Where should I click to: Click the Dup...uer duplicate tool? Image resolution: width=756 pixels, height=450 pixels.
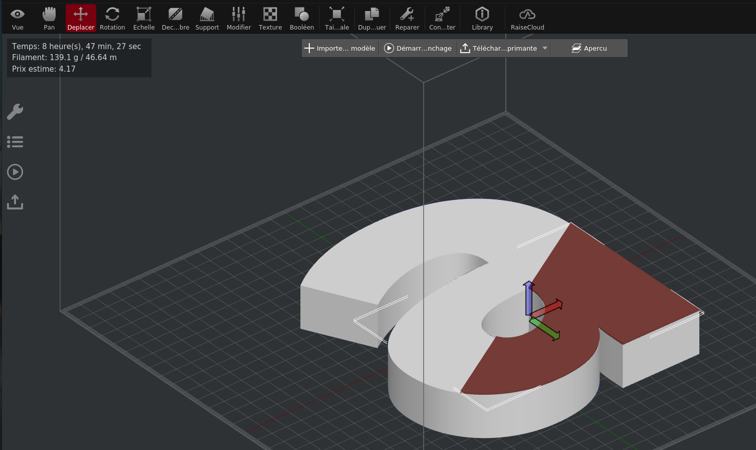372,19
